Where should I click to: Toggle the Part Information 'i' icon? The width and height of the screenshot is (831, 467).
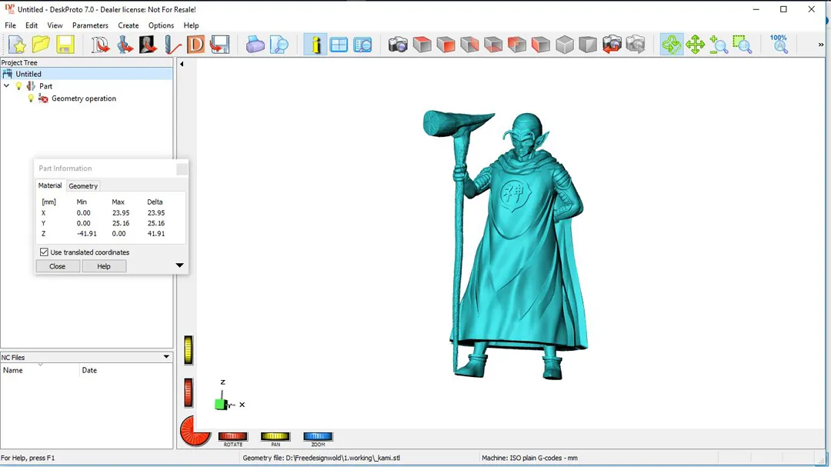coord(315,45)
